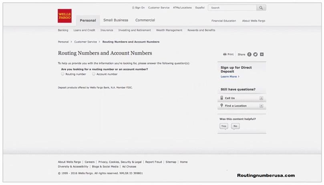Switch to the Personal tab
Screen dimensions: 324x185
(x=88, y=20)
